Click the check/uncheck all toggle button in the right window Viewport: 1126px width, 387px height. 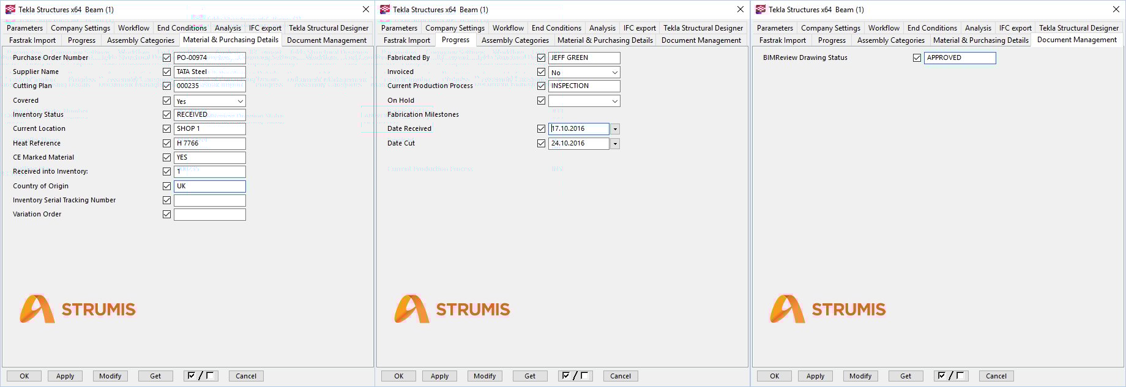click(952, 376)
